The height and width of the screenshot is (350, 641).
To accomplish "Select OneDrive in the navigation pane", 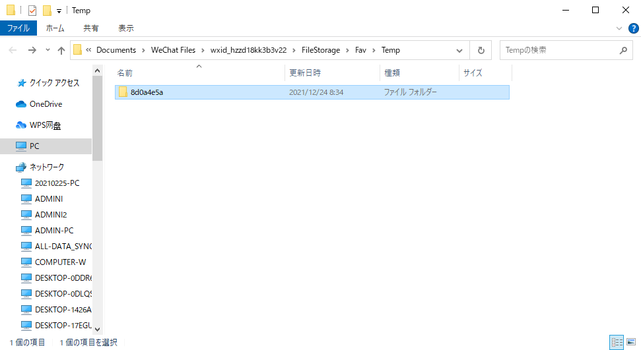I will pos(46,104).
